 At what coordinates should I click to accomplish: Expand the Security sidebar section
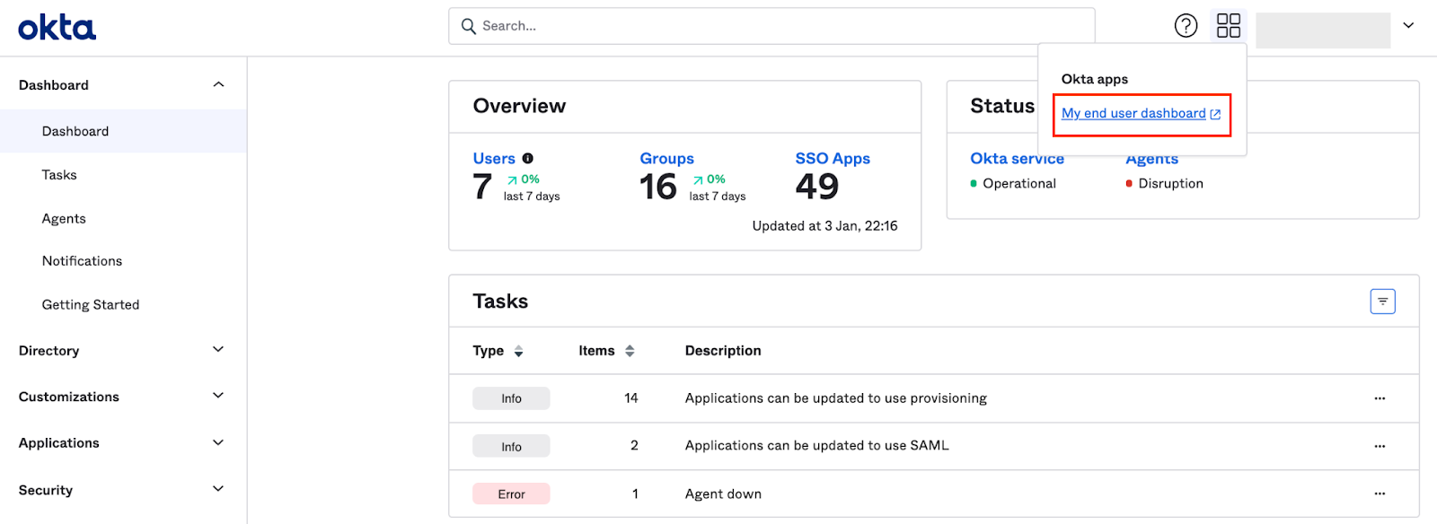218,489
